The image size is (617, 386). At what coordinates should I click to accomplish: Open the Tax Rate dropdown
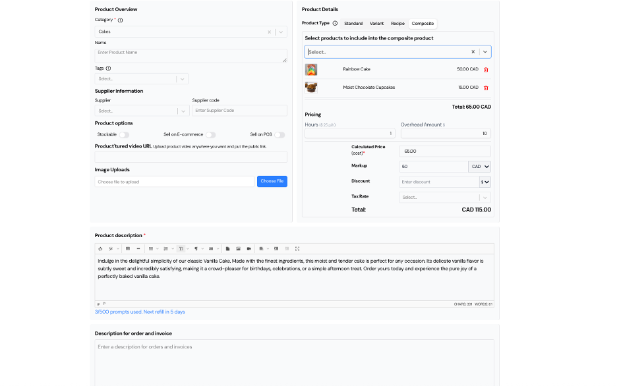click(445, 197)
